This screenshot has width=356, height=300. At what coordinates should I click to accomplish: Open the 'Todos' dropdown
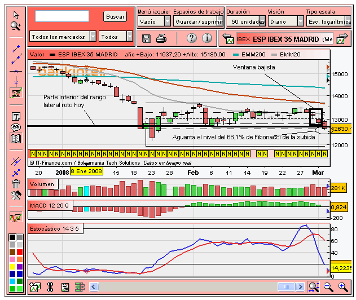(x=116, y=36)
